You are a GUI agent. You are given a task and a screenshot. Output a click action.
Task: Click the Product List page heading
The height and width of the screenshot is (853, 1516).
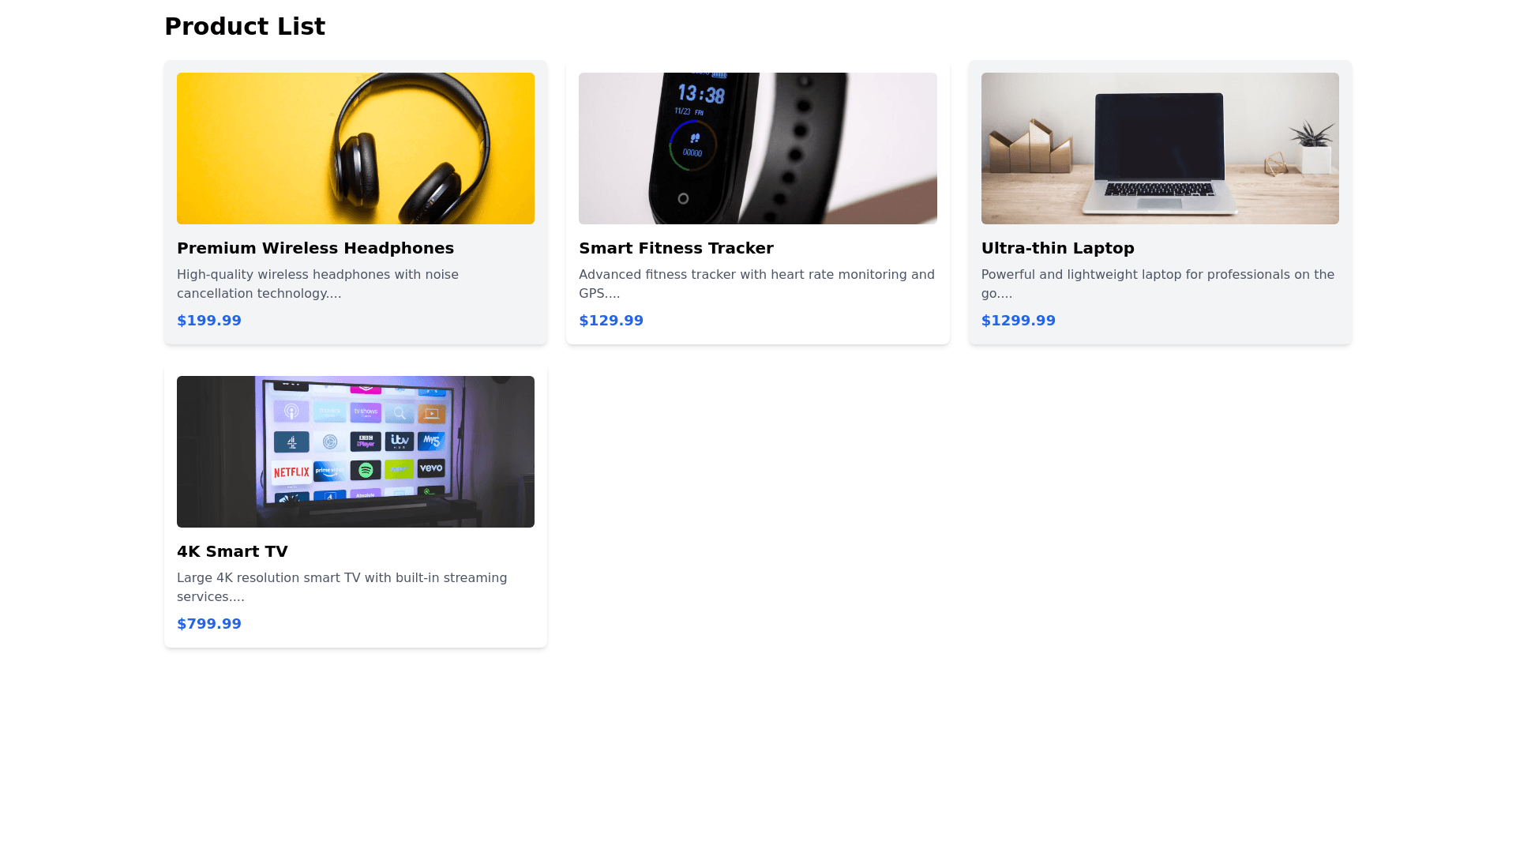(x=245, y=26)
